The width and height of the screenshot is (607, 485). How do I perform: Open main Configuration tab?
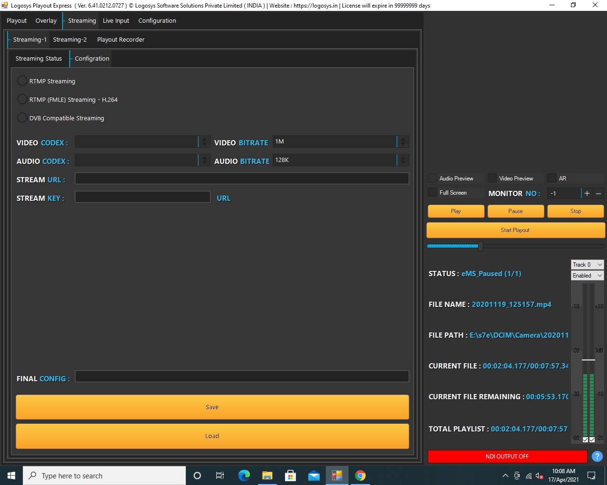click(157, 20)
